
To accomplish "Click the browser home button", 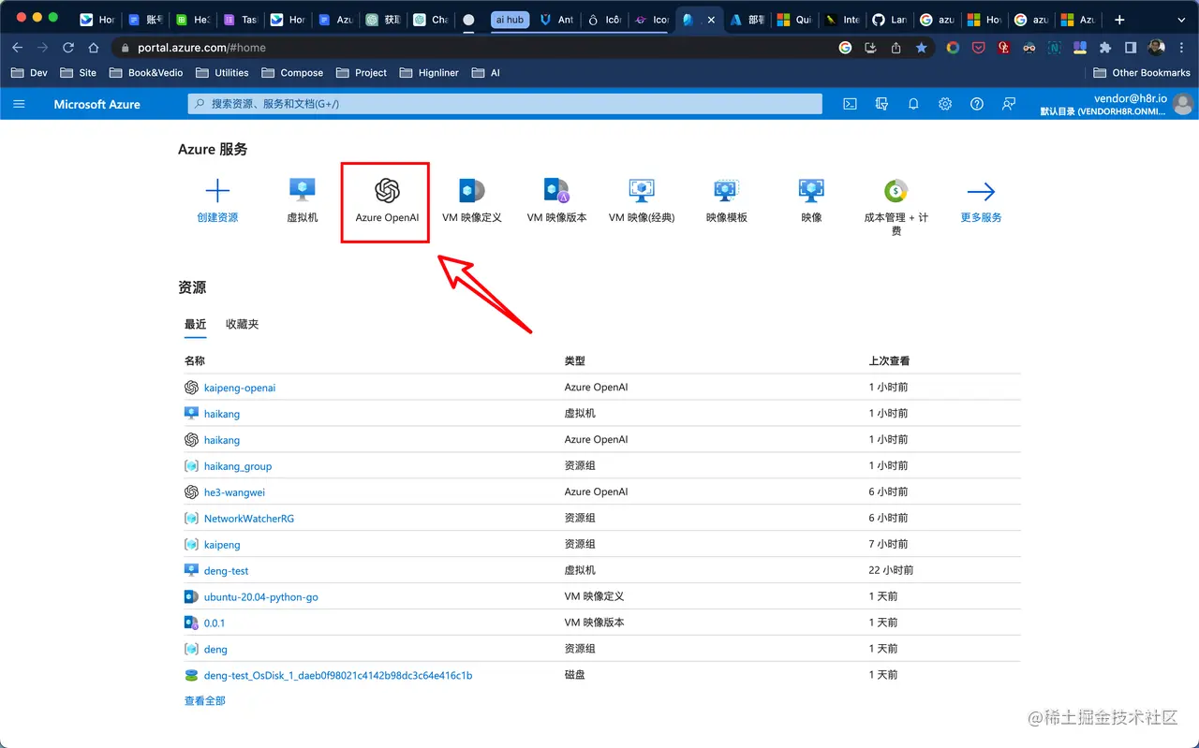I will click(x=93, y=47).
